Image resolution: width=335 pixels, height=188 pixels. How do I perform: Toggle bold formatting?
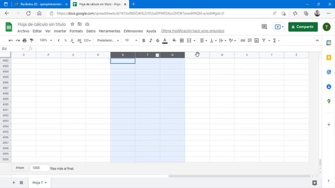click(144, 41)
